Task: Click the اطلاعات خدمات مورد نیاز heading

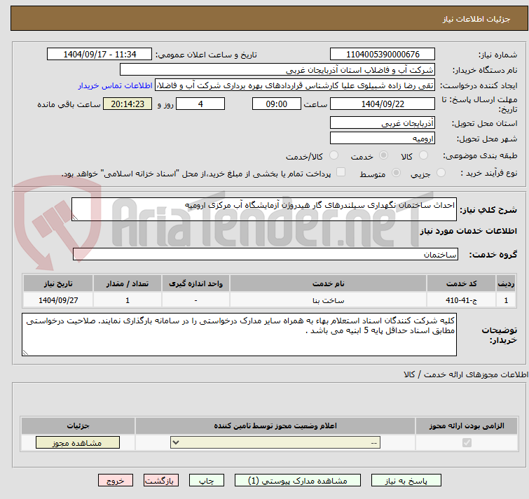Action: tap(468, 231)
